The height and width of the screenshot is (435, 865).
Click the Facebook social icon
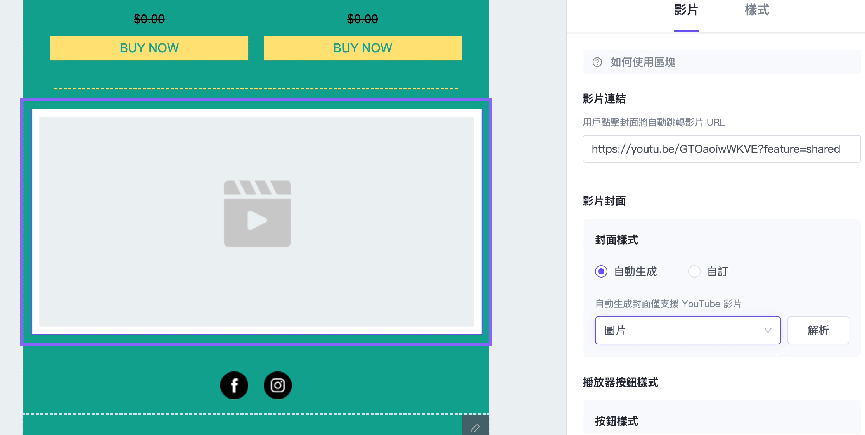point(234,385)
